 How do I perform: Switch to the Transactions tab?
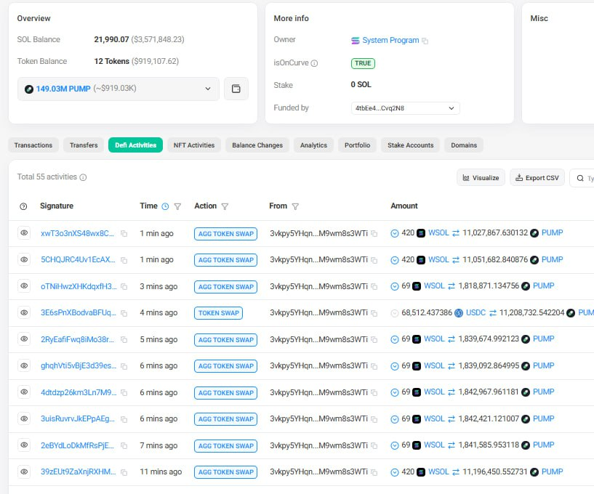[x=33, y=145]
